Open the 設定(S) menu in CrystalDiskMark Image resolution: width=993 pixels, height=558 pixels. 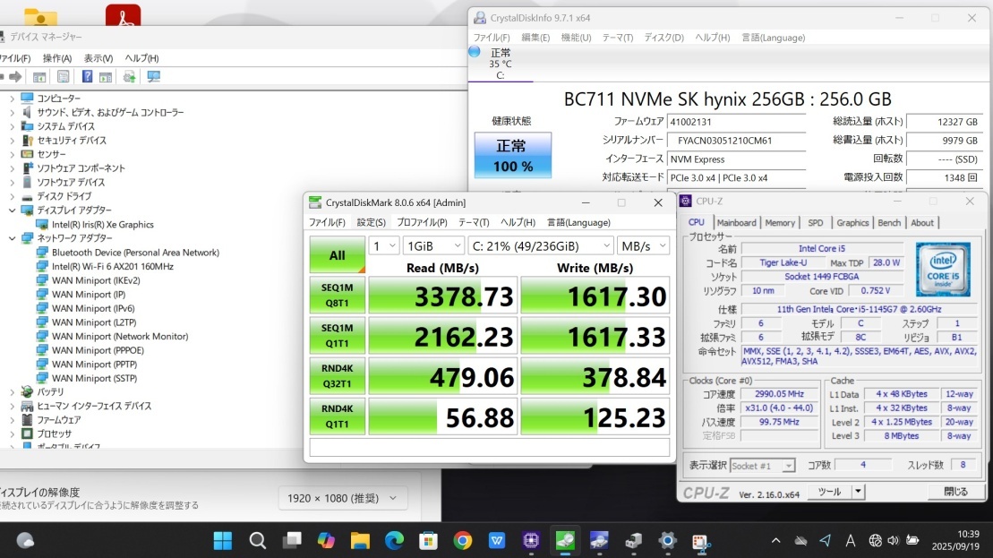pos(371,222)
